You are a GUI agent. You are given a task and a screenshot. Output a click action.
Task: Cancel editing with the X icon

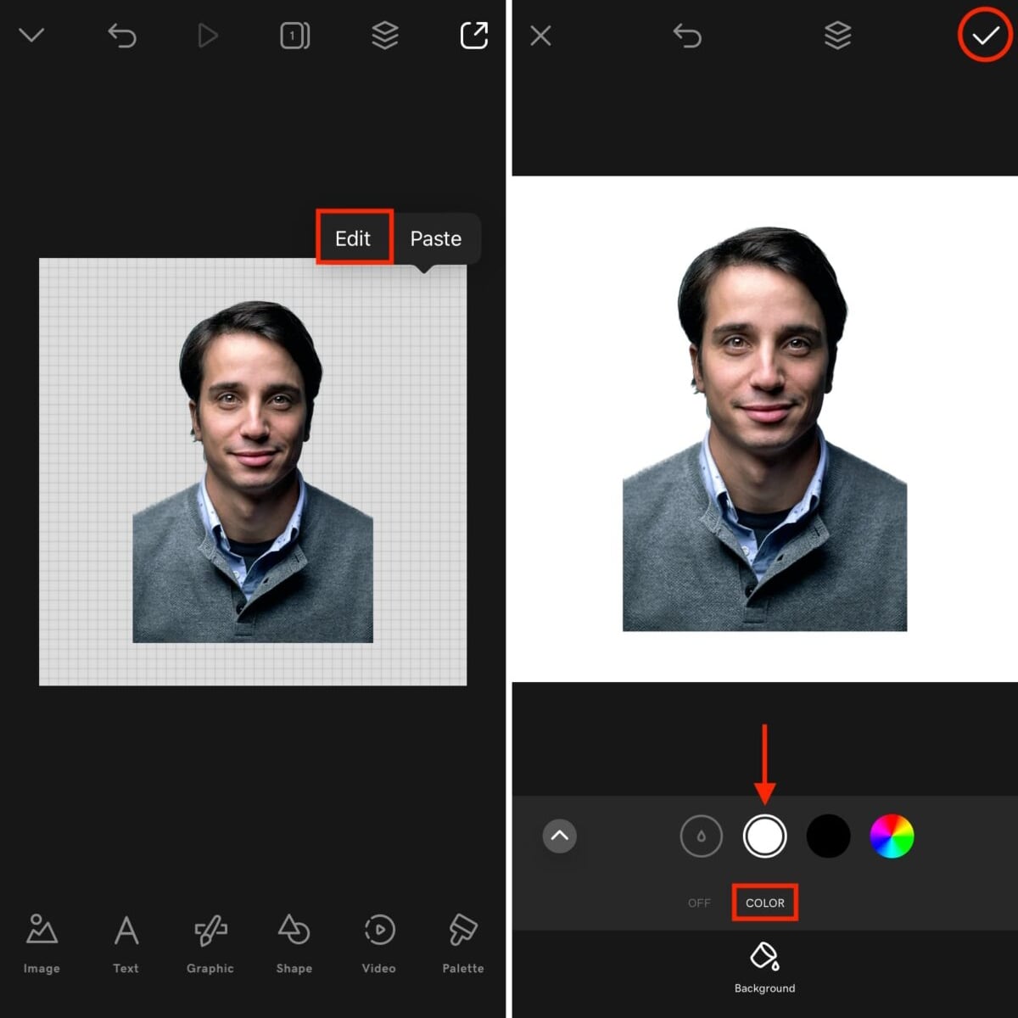(540, 36)
